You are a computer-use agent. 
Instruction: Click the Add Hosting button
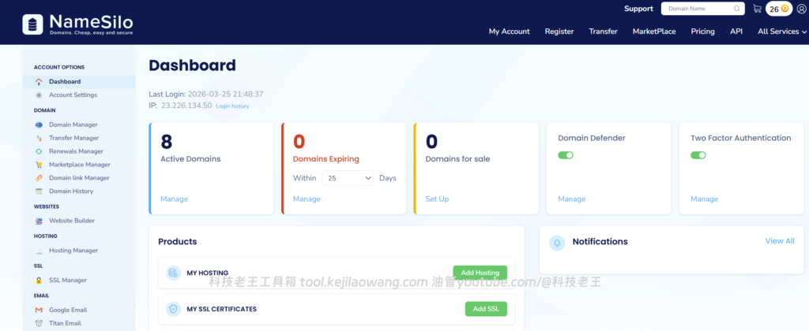pyautogui.click(x=480, y=273)
